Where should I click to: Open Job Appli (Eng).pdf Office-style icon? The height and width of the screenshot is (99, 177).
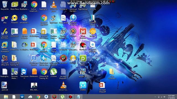point(102,85)
